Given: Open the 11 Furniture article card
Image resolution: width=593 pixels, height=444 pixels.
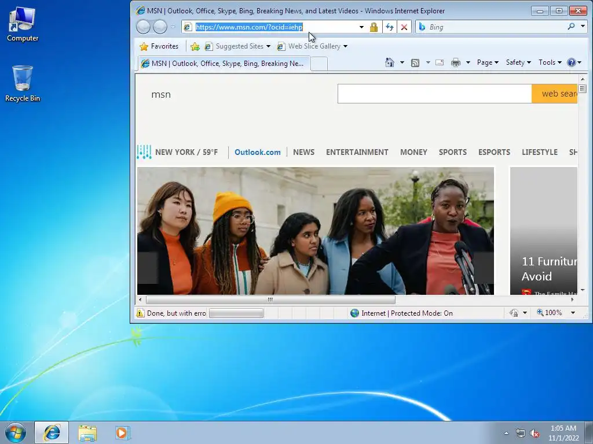Looking at the screenshot, I should click(x=543, y=231).
